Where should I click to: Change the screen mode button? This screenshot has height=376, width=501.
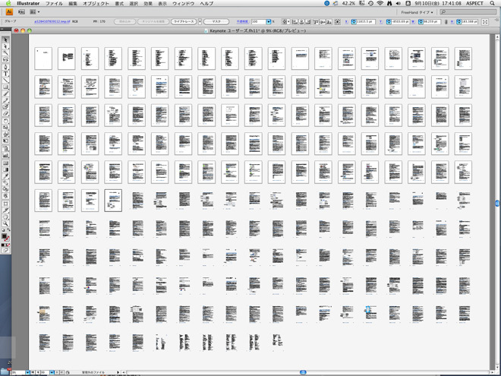(5, 249)
